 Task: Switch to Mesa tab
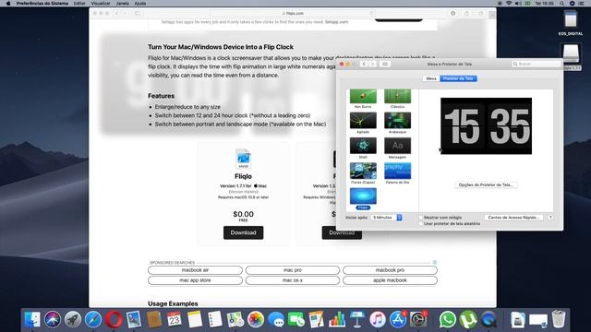tap(431, 78)
